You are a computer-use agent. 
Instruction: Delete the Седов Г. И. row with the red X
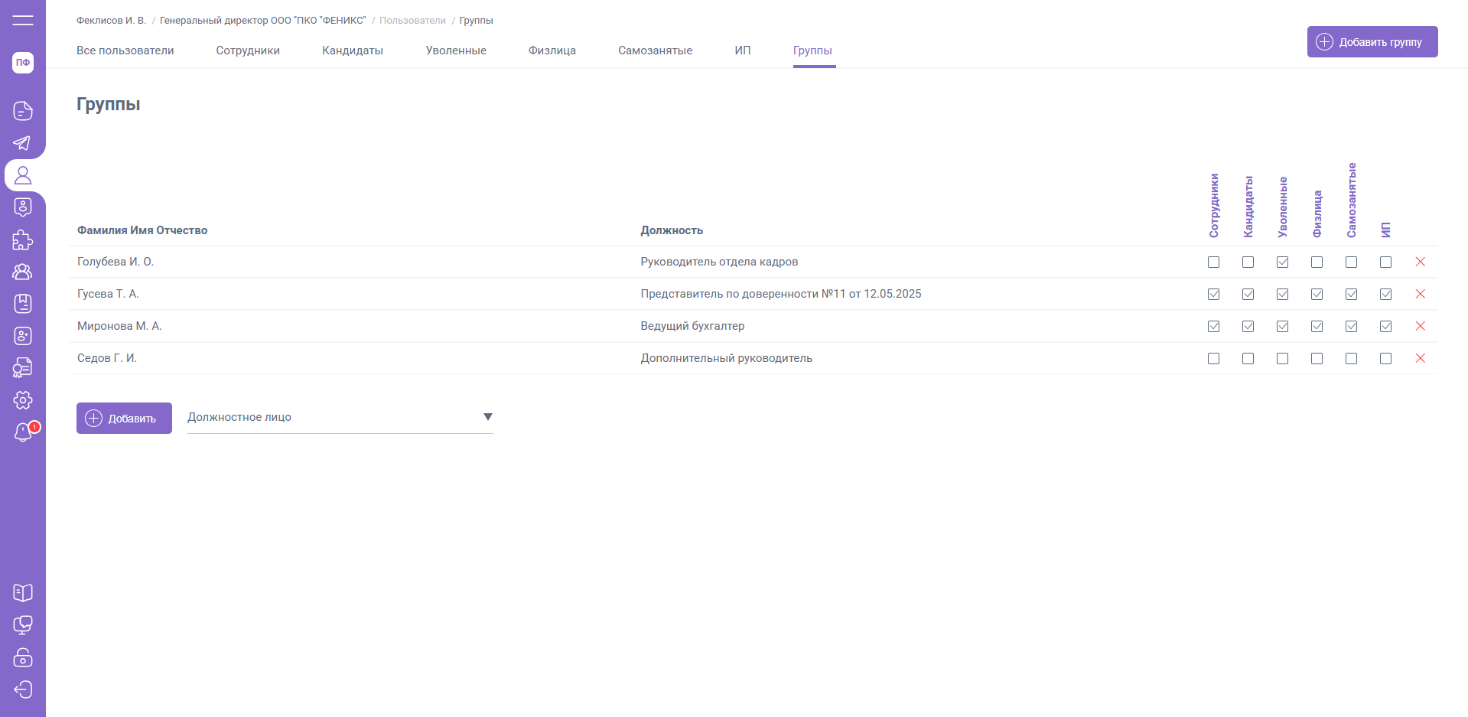1420,358
